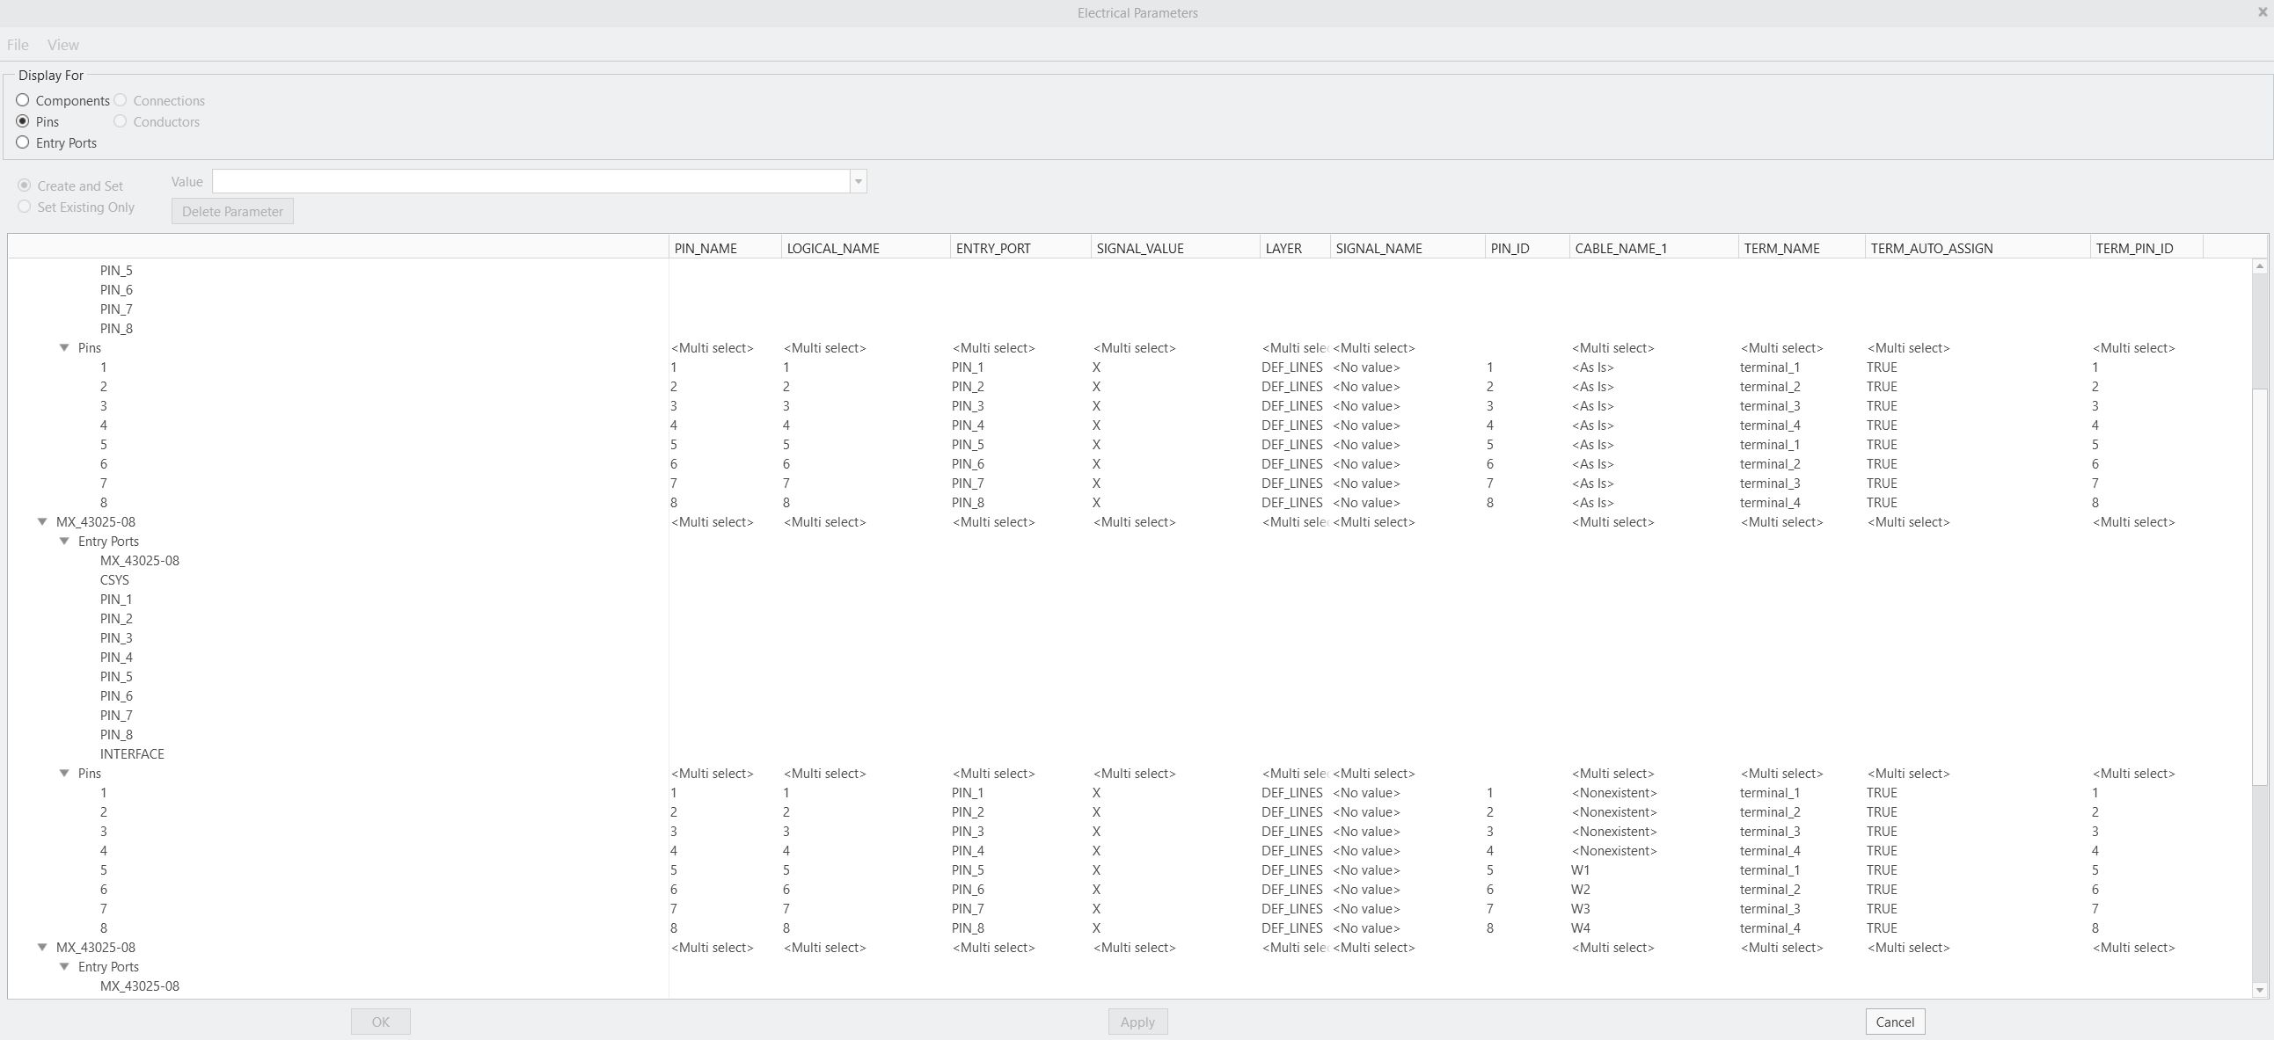This screenshot has width=2274, height=1040.
Task: Click the OK button
Action: 381,1022
